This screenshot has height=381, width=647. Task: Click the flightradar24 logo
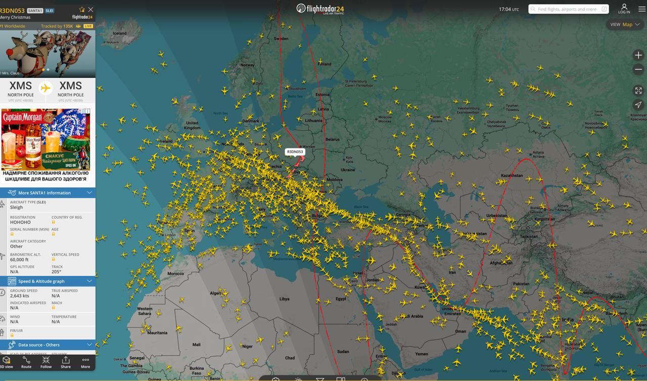(x=323, y=9)
